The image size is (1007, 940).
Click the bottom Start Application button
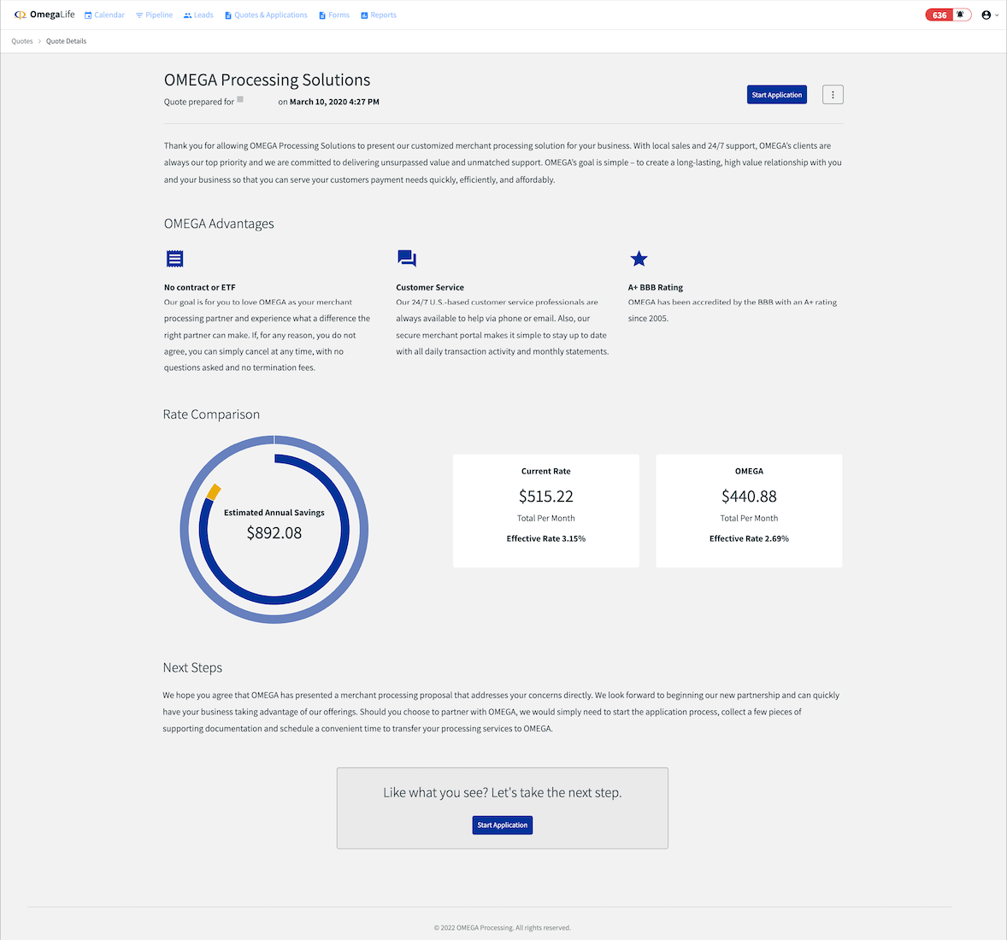coord(502,825)
